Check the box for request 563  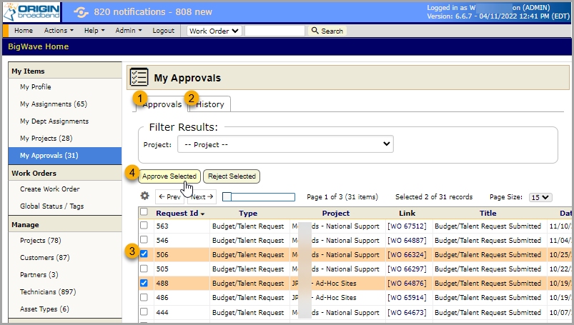click(x=144, y=226)
